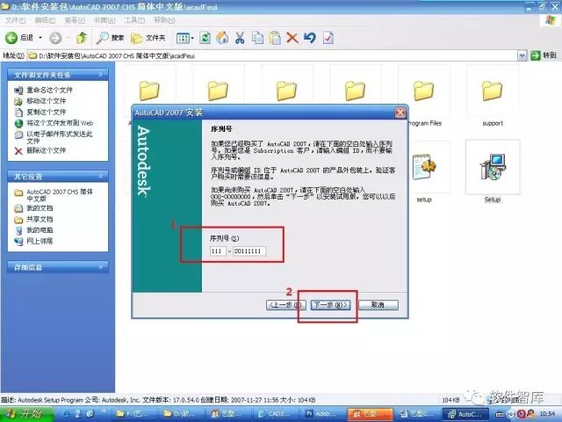This screenshot has width=562, height=422.
Task: Click the second serial number field 20111111
Action: 249,251
